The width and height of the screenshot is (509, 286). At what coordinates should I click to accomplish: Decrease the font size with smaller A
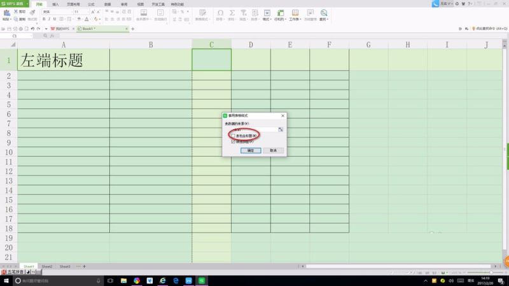pyautogui.click(x=99, y=11)
